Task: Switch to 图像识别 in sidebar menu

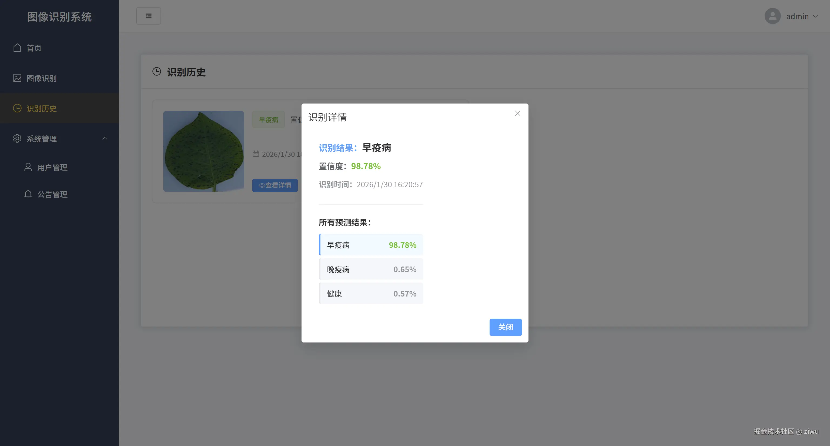Action: coord(41,78)
